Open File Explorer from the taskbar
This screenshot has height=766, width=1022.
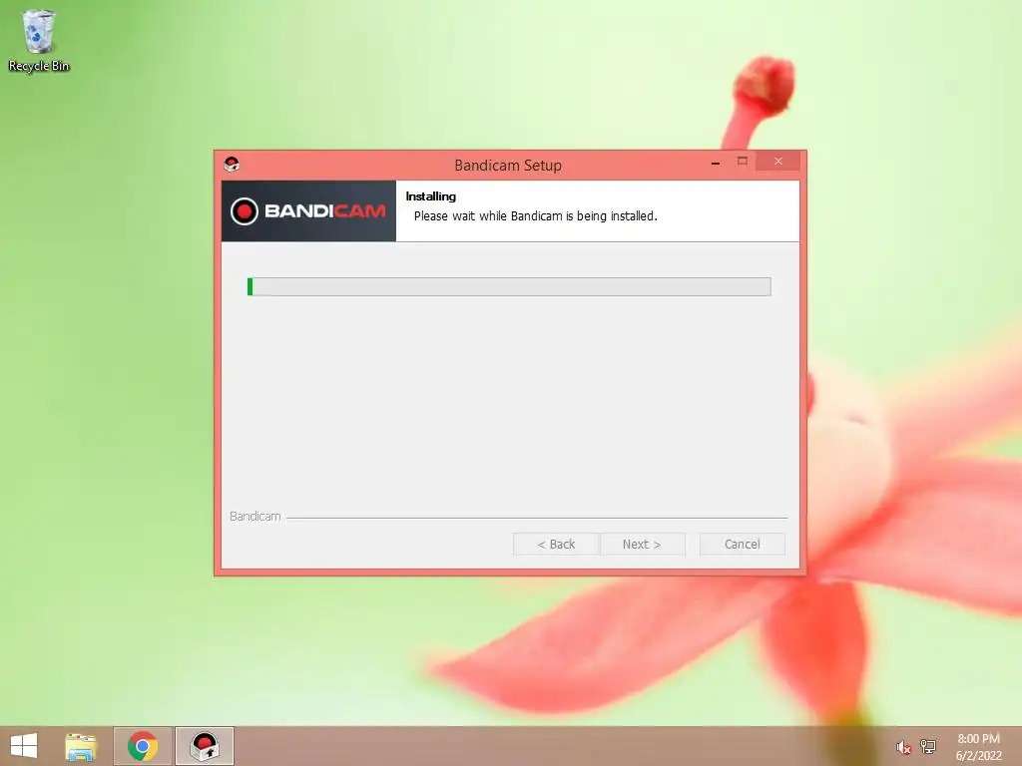(x=81, y=746)
